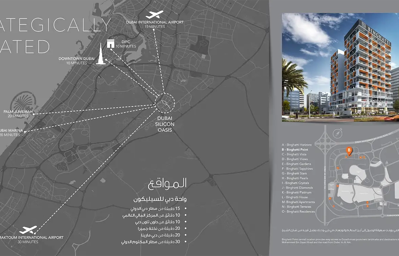Click the Al Maktoum Airport airplane icon

(28, 230)
